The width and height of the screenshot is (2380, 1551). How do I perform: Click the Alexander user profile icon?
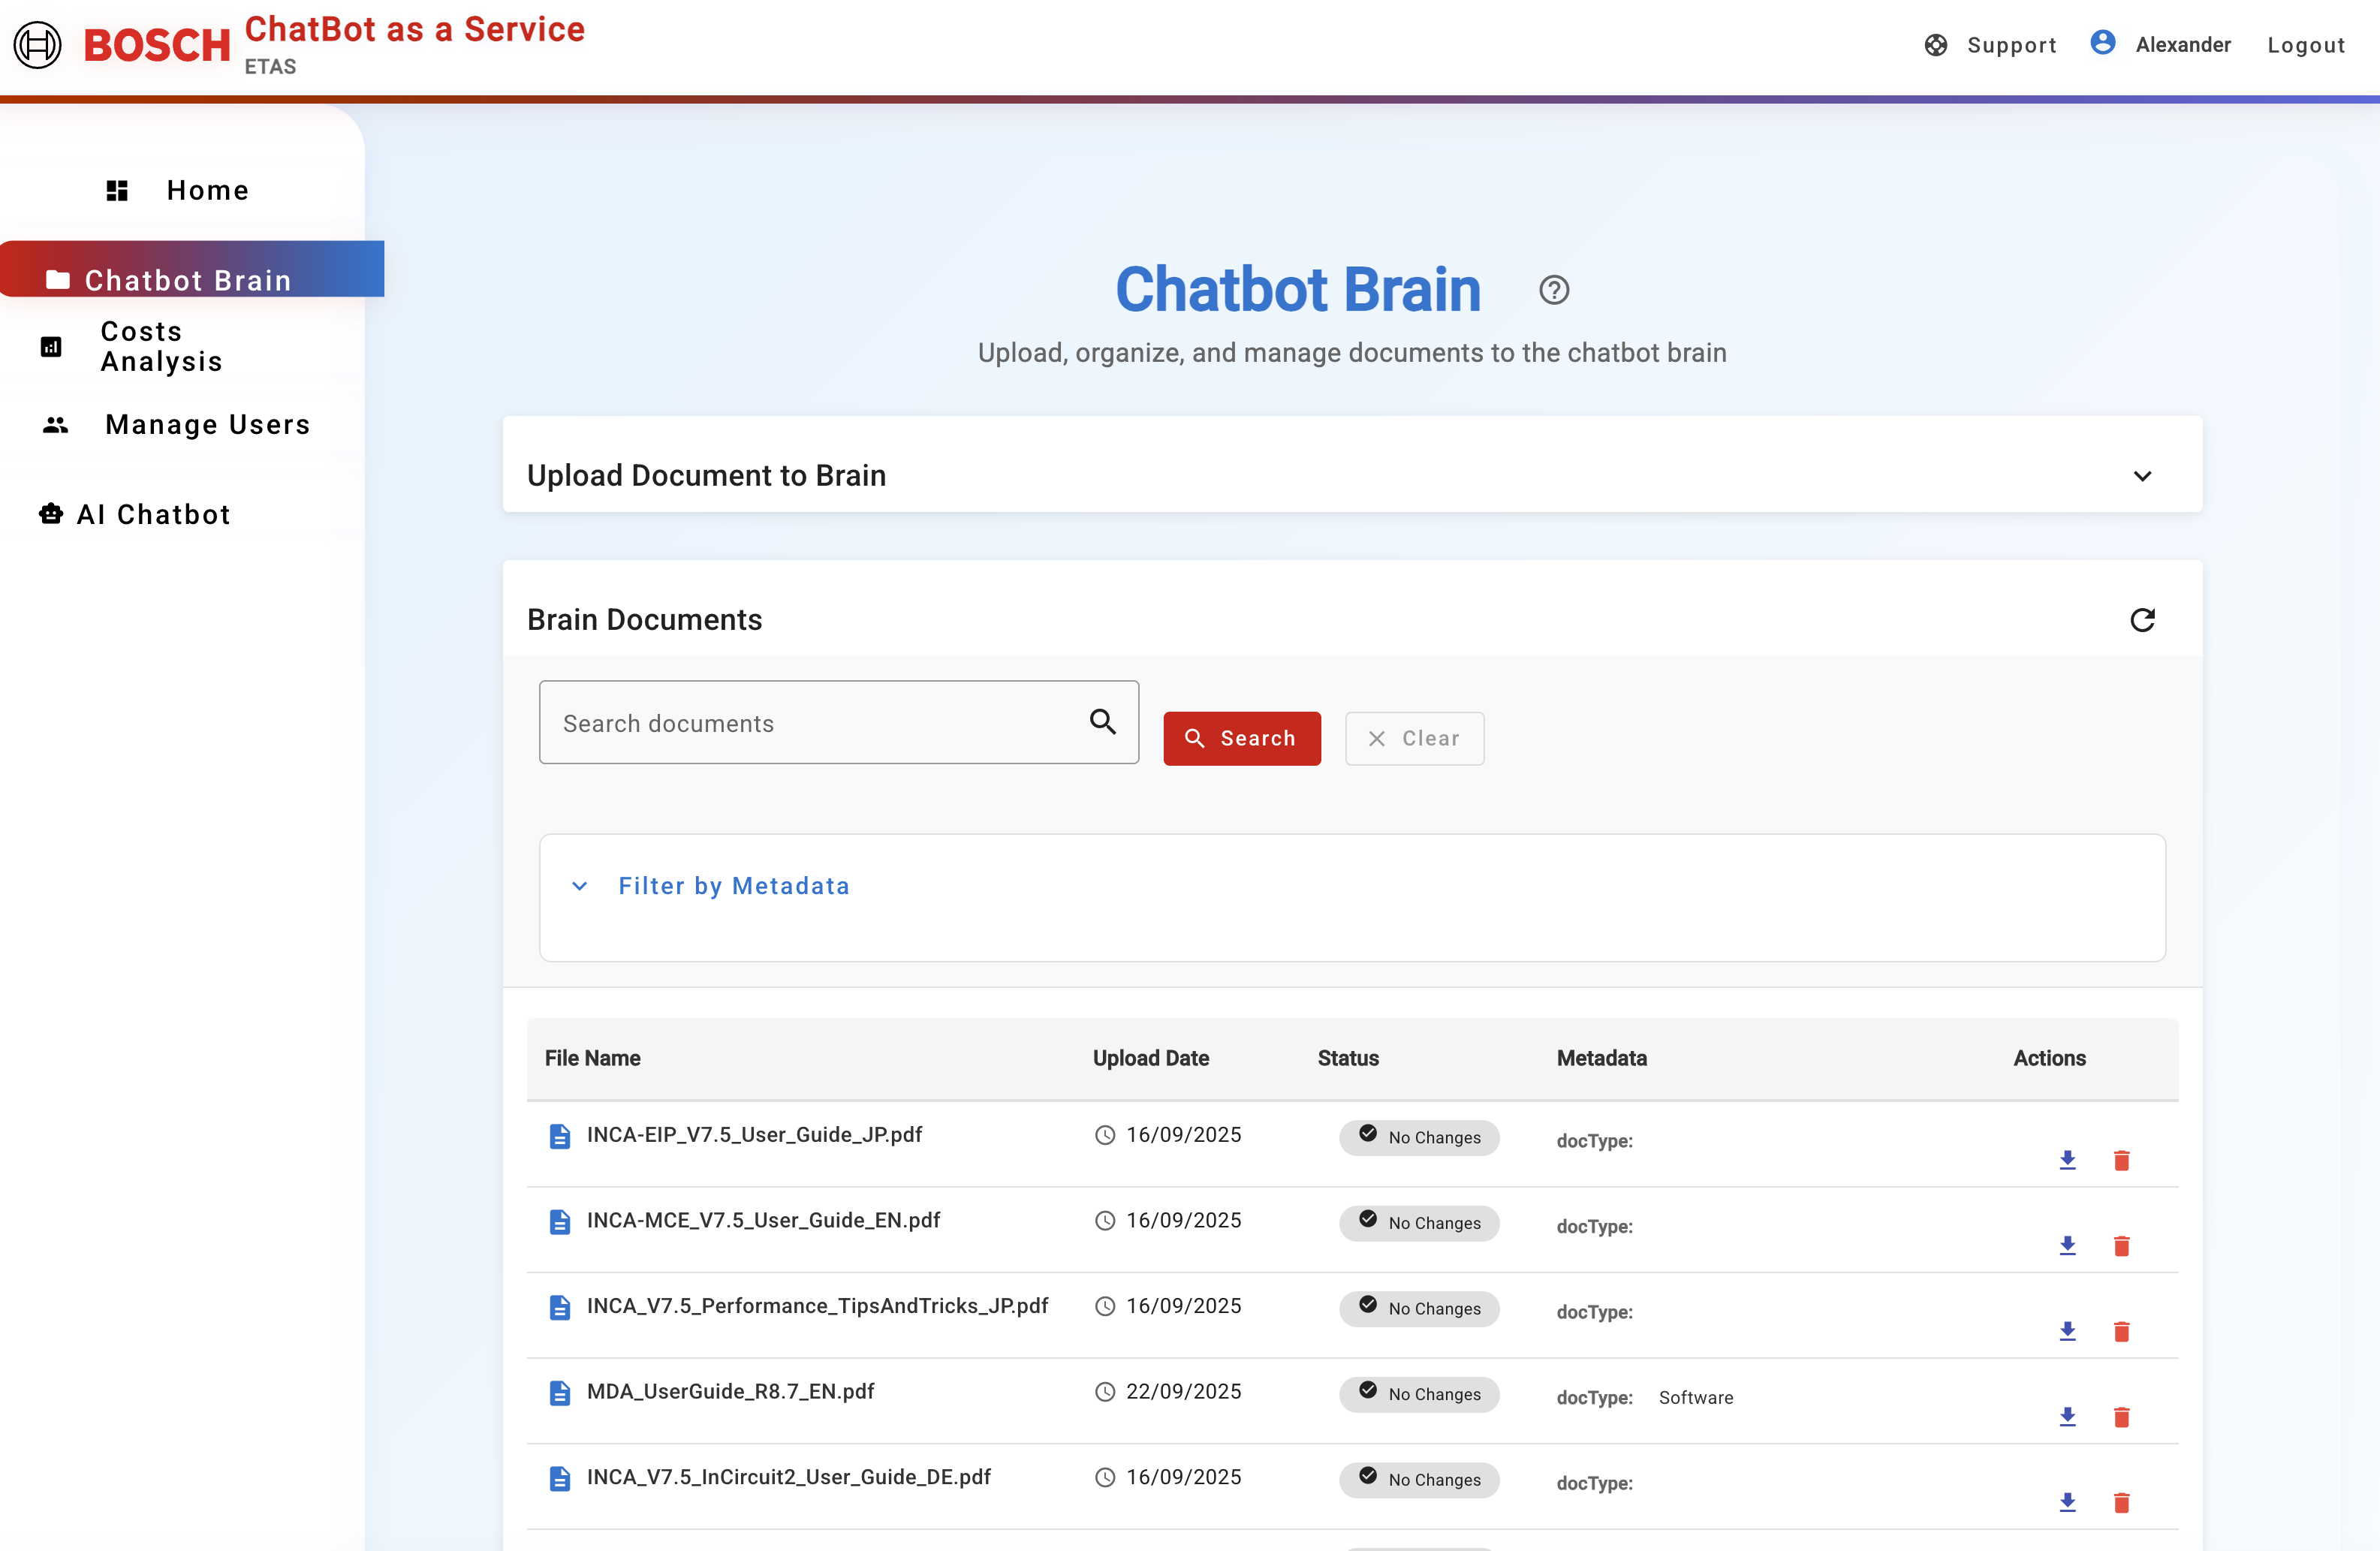2102,43
